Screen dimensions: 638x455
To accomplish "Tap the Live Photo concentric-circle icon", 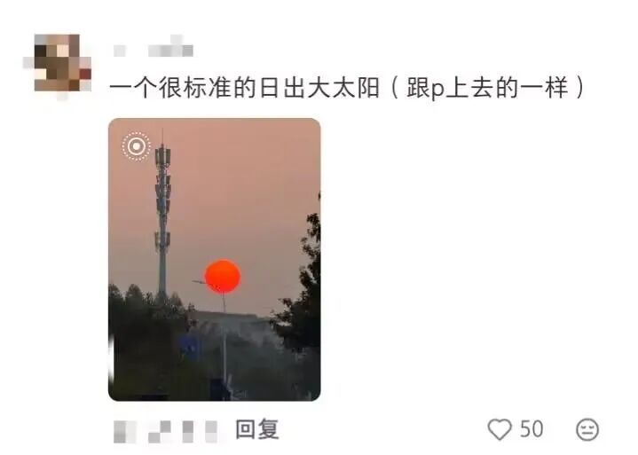I will [x=137, y=146].
